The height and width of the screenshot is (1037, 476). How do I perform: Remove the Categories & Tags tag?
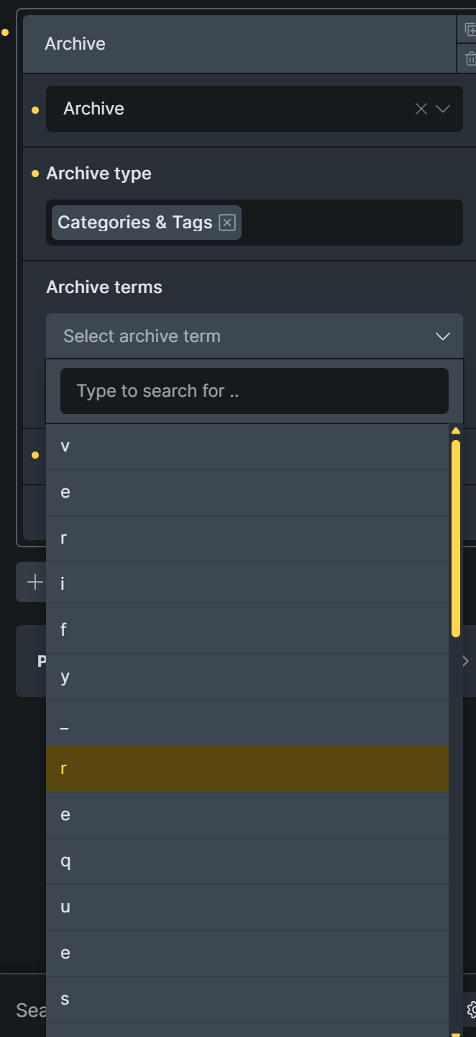click(x=227, y=223)
